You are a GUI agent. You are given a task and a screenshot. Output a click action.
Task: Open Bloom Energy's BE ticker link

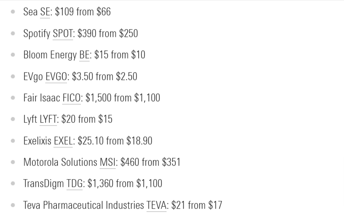pos(84,55)
